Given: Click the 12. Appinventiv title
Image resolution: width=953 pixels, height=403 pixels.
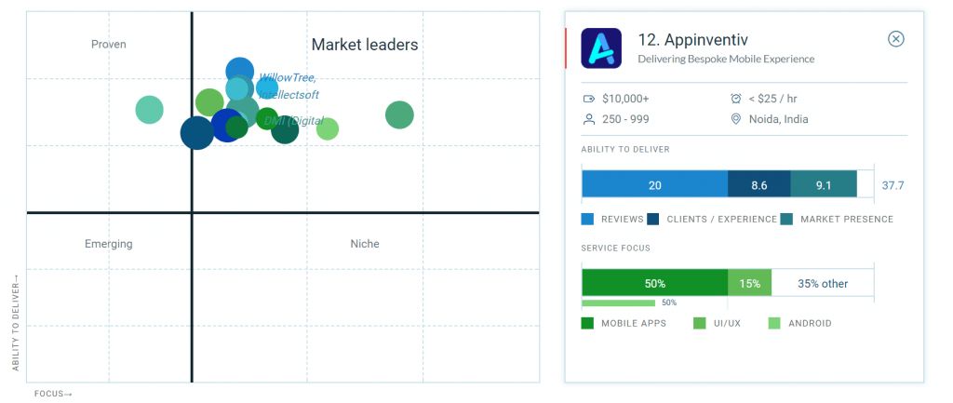Looking at the screenshot, I should coord(692,40).
